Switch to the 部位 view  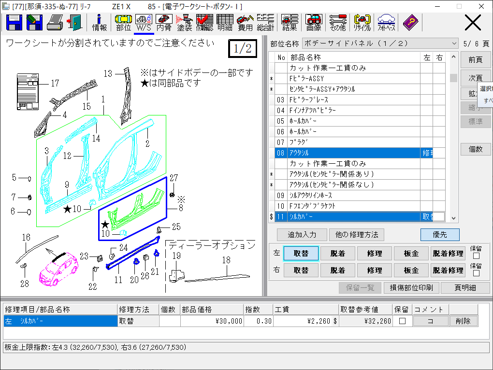(x=124, y=22)
